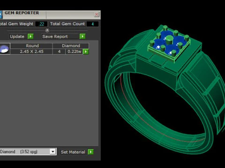Close the Gem Reporter window
225x168 pixels.
97,14
